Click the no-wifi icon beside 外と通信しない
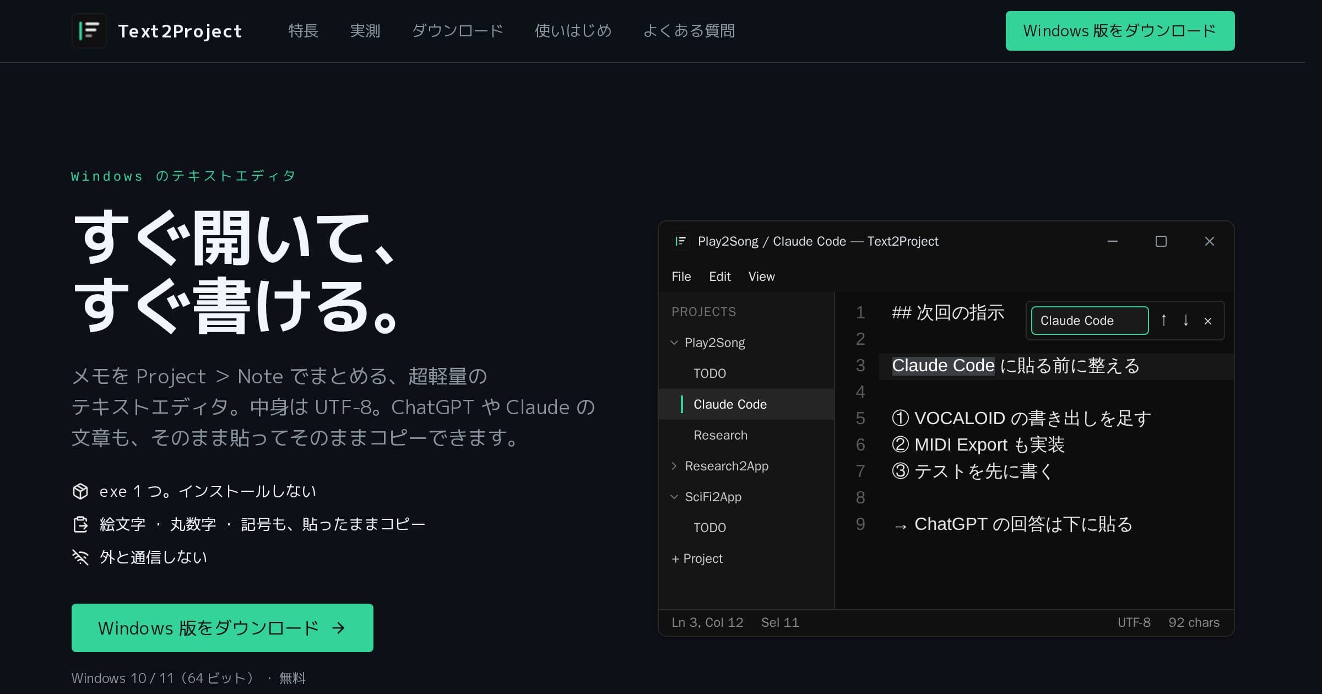 (x=80, y=557)
